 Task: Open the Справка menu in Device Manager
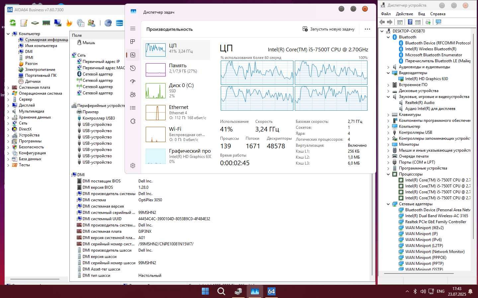(x=438, y=14)
